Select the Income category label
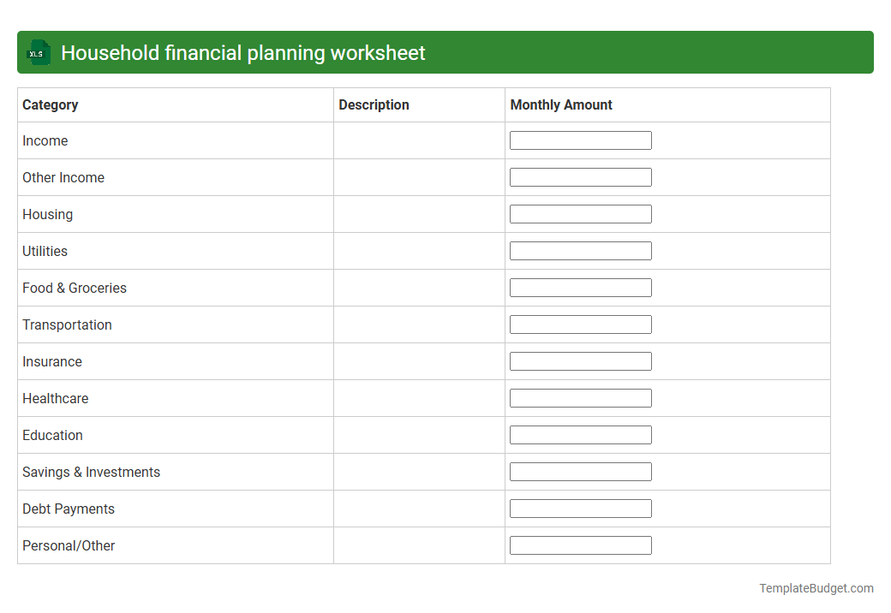891x613 pixels. pos(45,140)
